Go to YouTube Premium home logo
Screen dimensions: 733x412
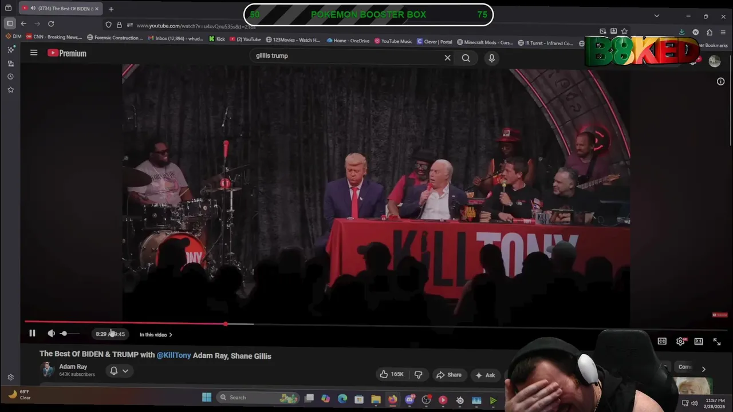click(x=67, y=53)
